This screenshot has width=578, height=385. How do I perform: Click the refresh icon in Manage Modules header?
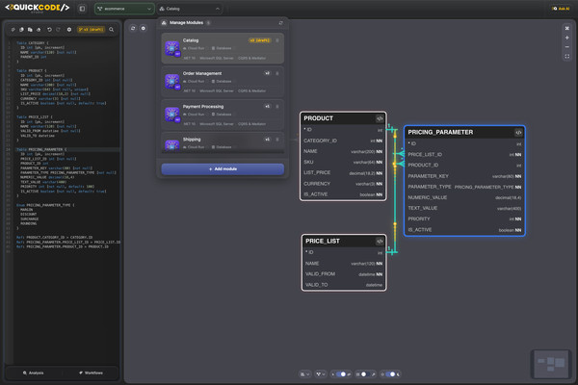coord(280,23)
